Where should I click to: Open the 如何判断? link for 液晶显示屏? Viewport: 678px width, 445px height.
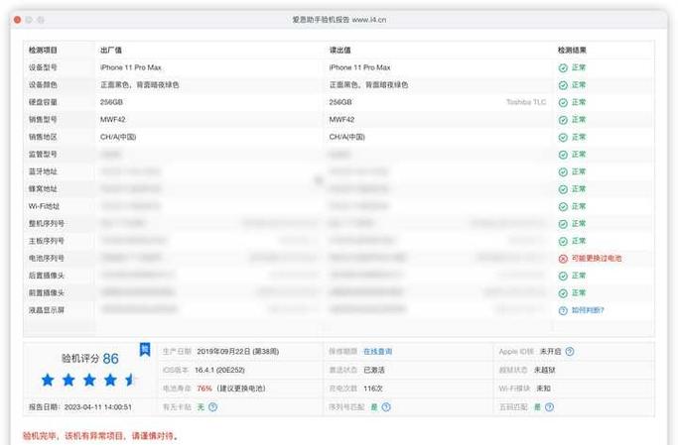(x=588, y=310)
